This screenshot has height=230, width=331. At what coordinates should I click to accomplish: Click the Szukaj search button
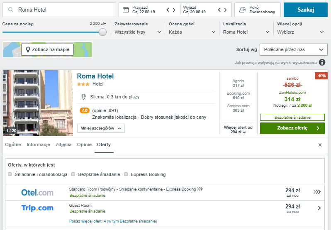306,10
